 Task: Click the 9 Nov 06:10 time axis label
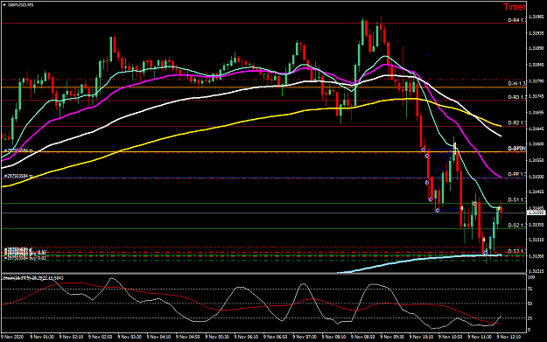[246, 337]
